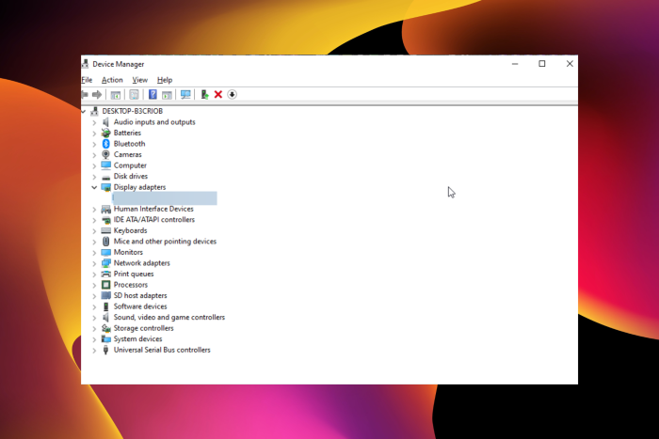Screen dimensions: 659x439
Task: Maximize the Device Manager window
Action: point(542,64)
